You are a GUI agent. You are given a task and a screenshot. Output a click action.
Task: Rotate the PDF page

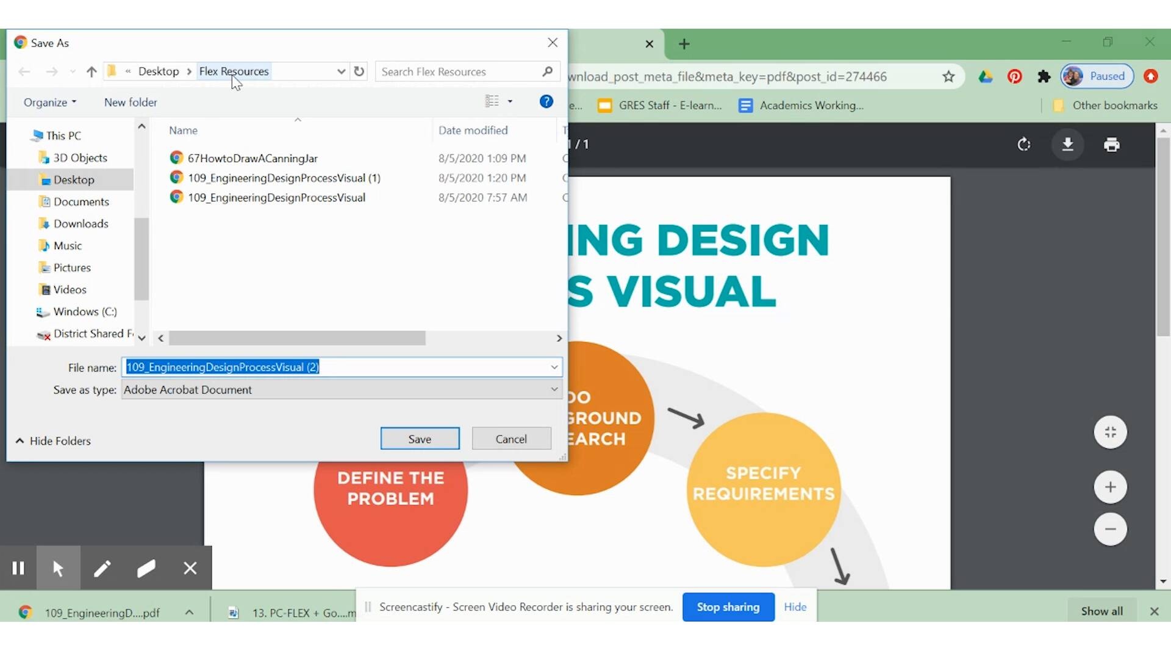pyautogui.click(x=1023, y=145)
